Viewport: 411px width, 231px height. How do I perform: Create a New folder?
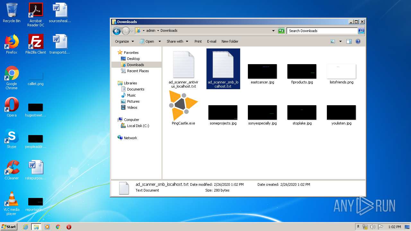tap(230, 41)
